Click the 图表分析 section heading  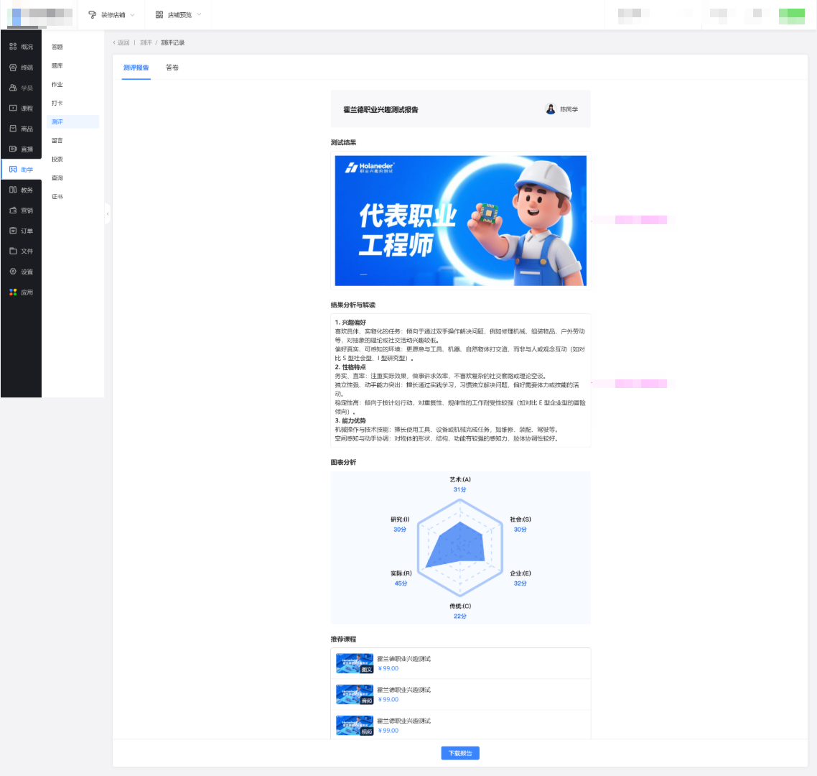tap(343, 462)
